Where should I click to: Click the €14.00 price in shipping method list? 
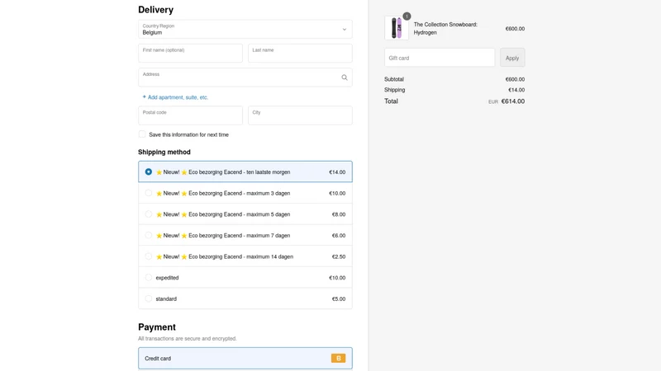(337, 172)
